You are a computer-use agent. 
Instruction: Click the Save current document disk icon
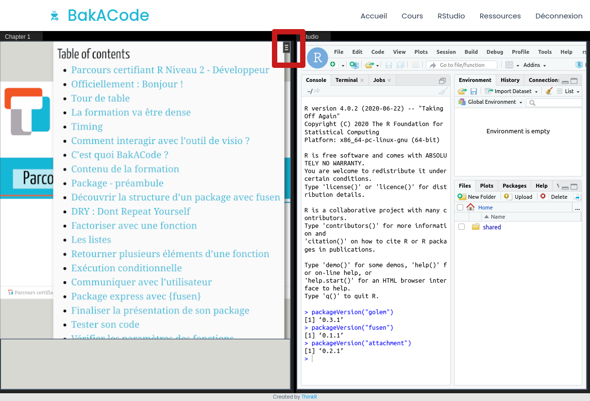[x=388, y=65]
